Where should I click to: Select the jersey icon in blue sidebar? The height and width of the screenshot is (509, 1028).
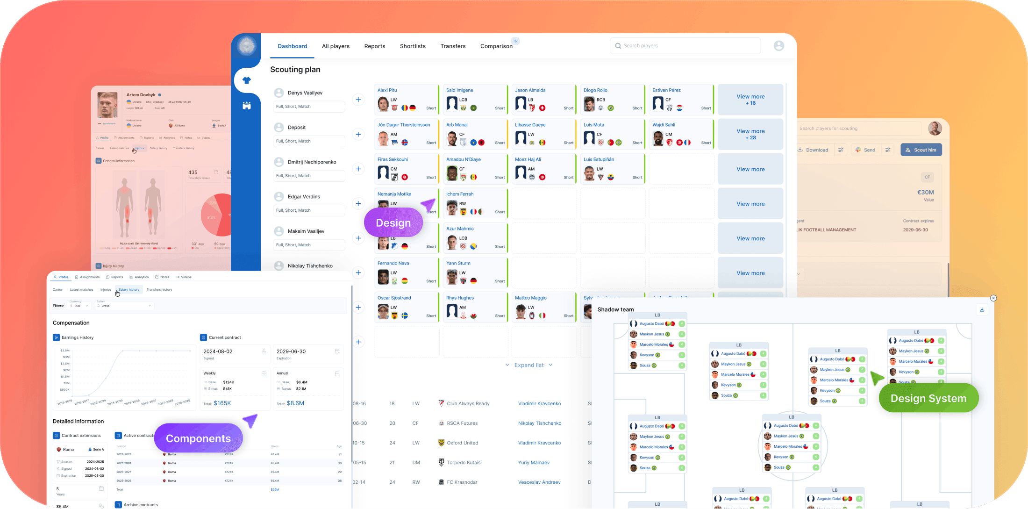pos(247,80)
